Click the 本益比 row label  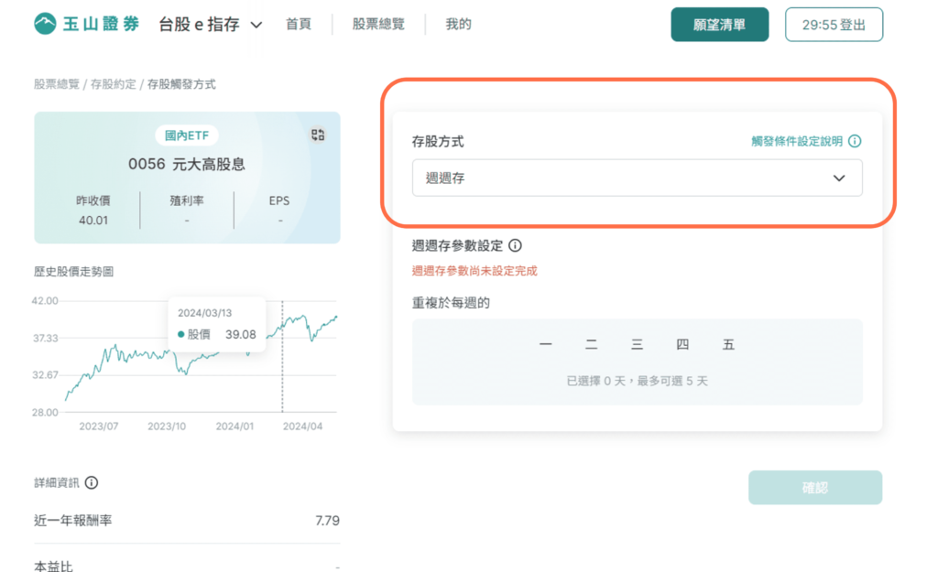point(53,566)
